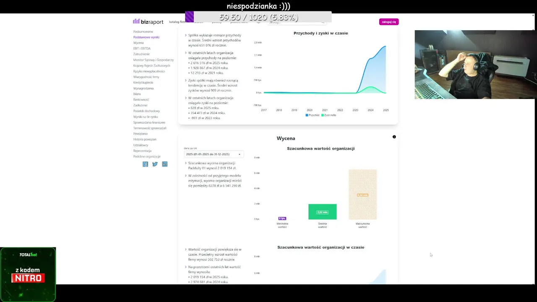Toggle the Przychód series in chart legend
Viewport: 537px width, 302px height.
coord(313,115)
